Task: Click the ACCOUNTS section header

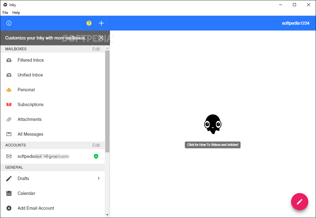Action: (x=15, y=145)
